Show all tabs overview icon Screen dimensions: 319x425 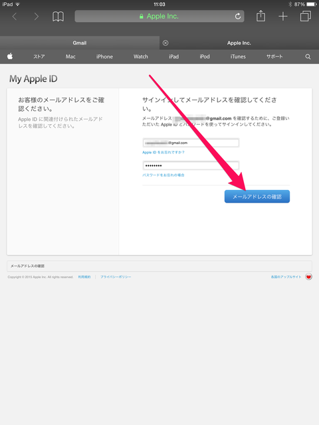tap(306, 16)
